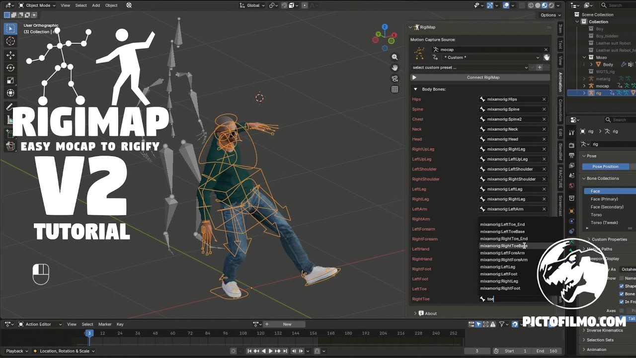This screenshot has width=636, height=358.
Task: Switch to Animation sidebar tab
Action: (x=560, y=82)
